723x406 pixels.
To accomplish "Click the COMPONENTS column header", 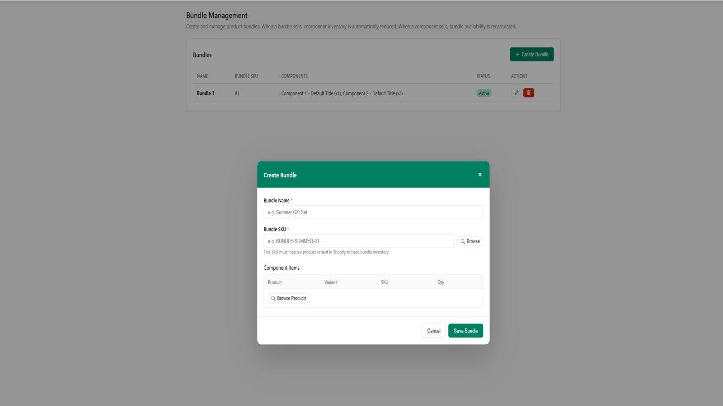I will pyautogui.click(x=294, y=76).
